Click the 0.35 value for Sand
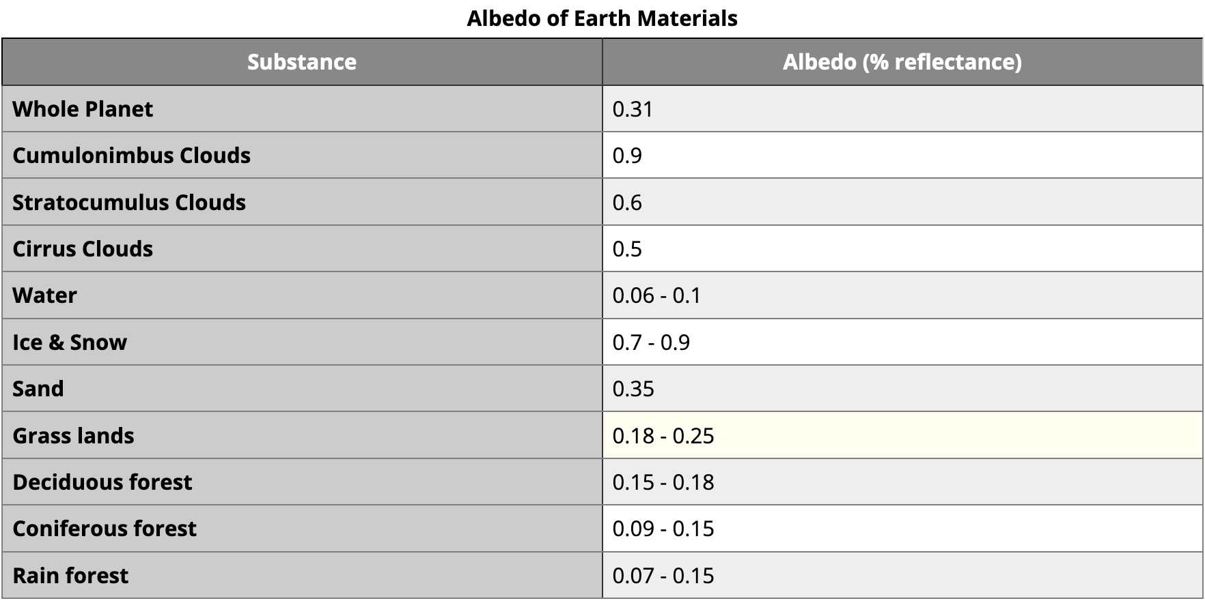 633,389
